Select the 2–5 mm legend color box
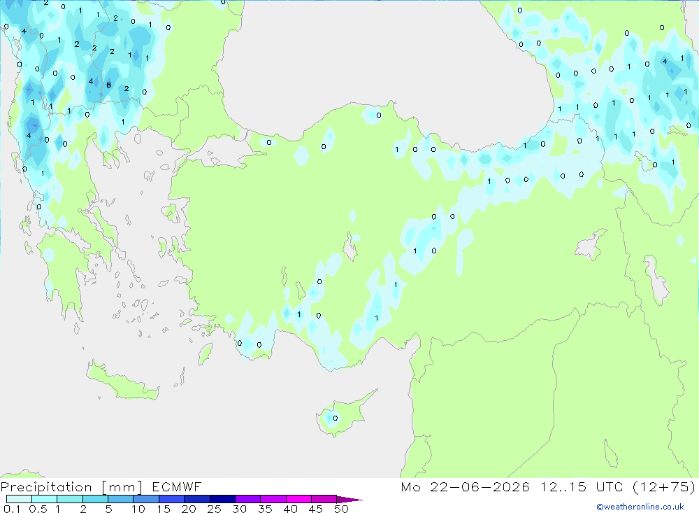This screenshot has width=699, height=513. point(95,499)
